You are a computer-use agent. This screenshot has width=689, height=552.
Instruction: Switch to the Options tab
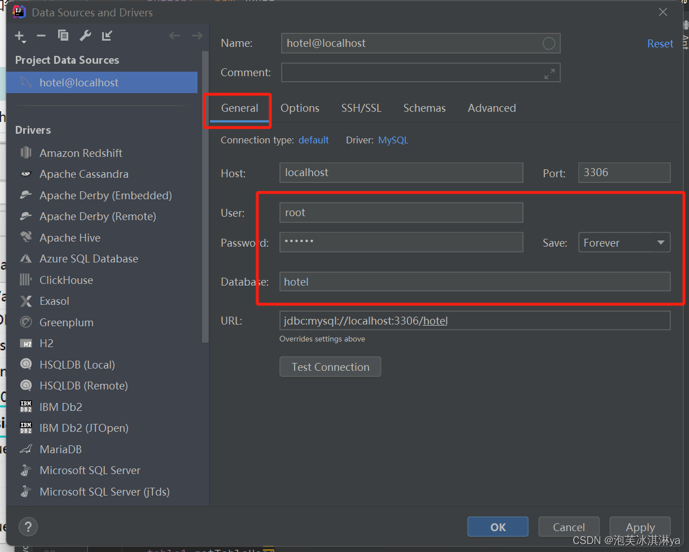[x=300, y=108]
